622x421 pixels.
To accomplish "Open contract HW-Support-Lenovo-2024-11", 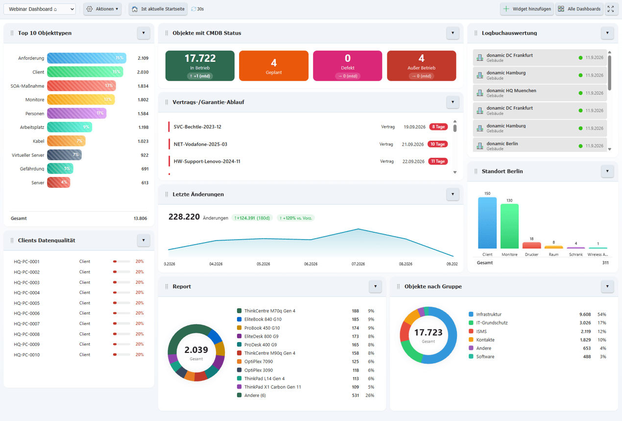I will (207, 161).
